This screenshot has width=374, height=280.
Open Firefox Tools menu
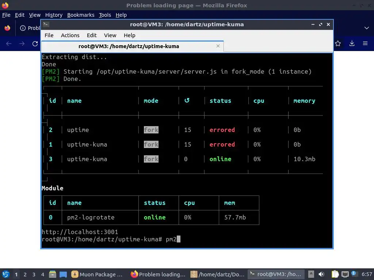click(x=105, y=15)
